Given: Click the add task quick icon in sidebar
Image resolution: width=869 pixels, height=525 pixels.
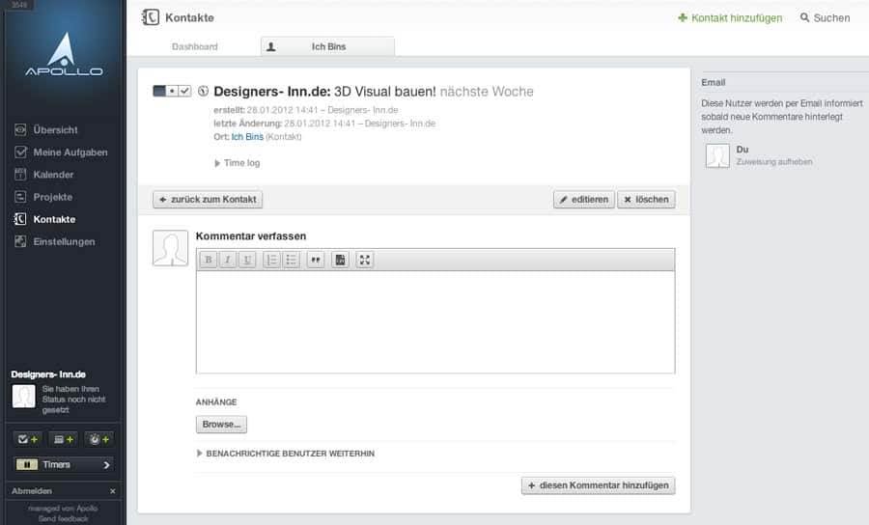Looking at the screenshot, I should tap(28, 439).
